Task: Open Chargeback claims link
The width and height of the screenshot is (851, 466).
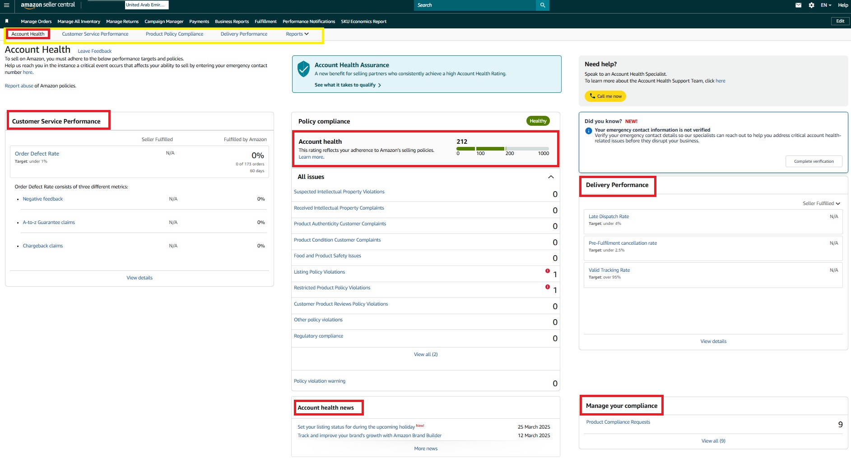Action: click(43, 246)
